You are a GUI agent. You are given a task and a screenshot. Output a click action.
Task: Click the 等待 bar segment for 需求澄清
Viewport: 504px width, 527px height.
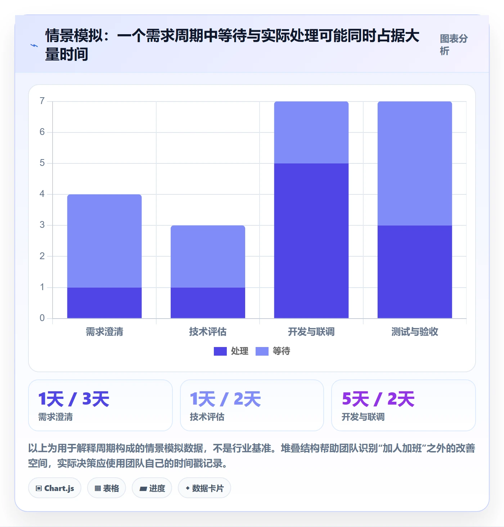point(104,241)
